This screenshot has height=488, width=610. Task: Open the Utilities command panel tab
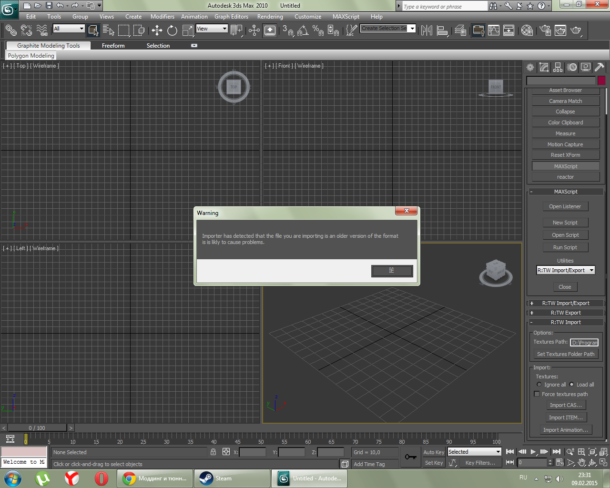600,67
